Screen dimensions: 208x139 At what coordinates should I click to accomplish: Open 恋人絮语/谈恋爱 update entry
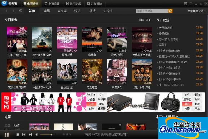[x=169, y=39]
